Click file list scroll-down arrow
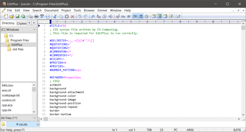The width and height of the screenshot is (246, 132). (x=34, y=112)
